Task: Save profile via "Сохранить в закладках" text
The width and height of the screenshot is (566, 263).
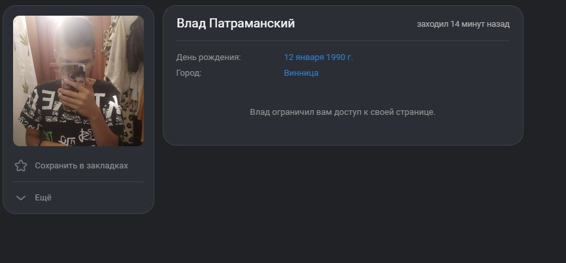Action: (81, 166)
